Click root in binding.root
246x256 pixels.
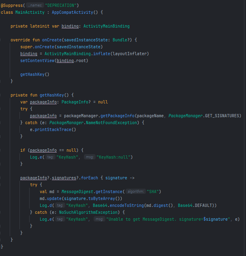point(81,60)
